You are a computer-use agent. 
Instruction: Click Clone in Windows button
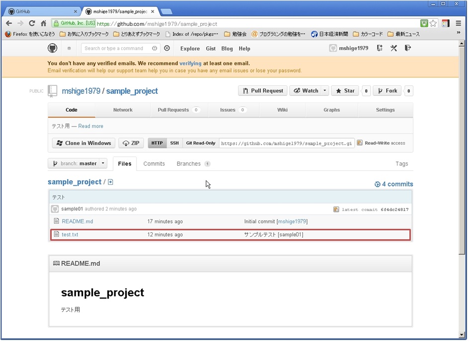[83, 143]
